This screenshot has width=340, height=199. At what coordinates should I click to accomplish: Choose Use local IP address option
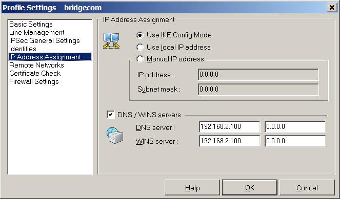[x=140, y=47]
